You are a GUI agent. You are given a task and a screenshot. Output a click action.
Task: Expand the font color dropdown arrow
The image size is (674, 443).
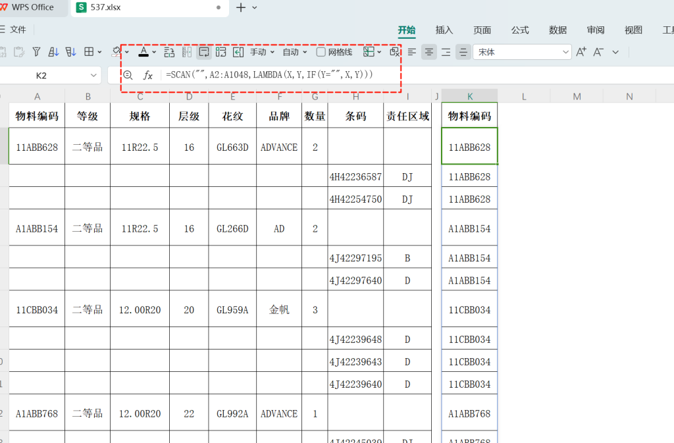click(154, 53)
